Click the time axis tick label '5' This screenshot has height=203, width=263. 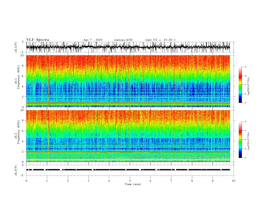pyautogui.click(x=130, y=181)
